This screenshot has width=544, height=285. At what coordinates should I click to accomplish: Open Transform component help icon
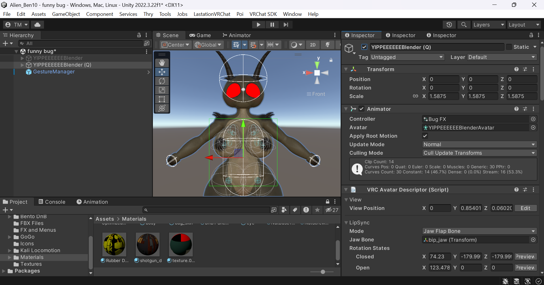coord(516,69)
